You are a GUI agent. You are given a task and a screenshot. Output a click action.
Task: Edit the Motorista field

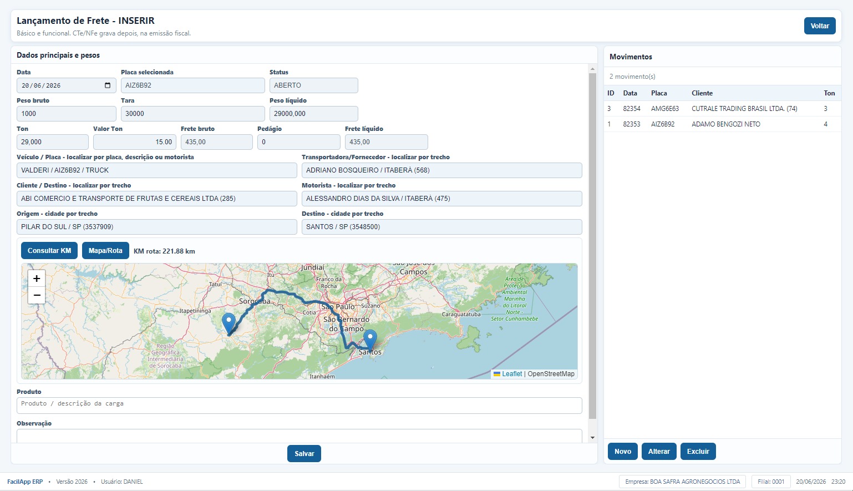click(x=442, y=199)
